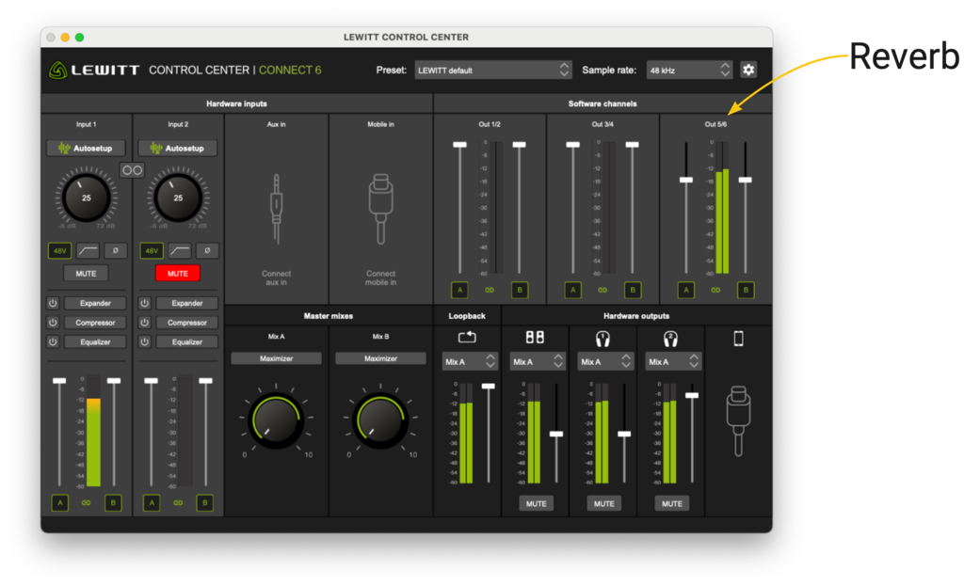Click the Loopback icon
This screenshot has height=586, width=964.
coord(468,336)
